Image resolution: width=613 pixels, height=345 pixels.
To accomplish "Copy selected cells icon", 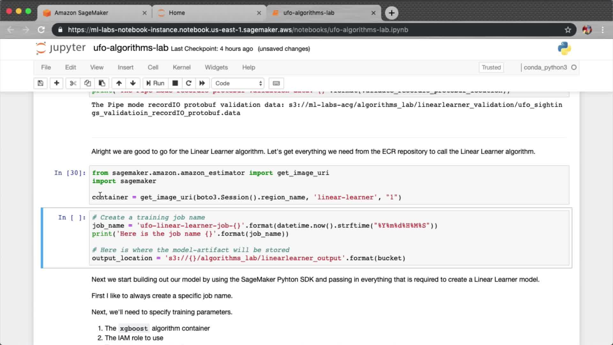I will [87, 83].
